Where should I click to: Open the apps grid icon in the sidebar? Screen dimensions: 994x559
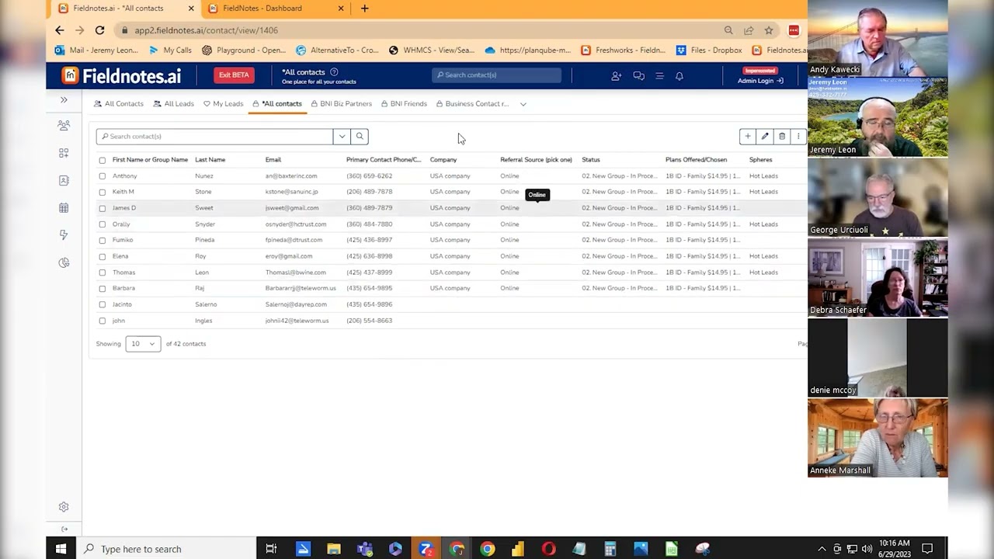point(64,153)
